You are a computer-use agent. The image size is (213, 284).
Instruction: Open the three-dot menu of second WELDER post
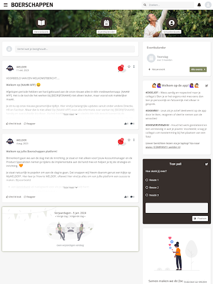(134, 140)
